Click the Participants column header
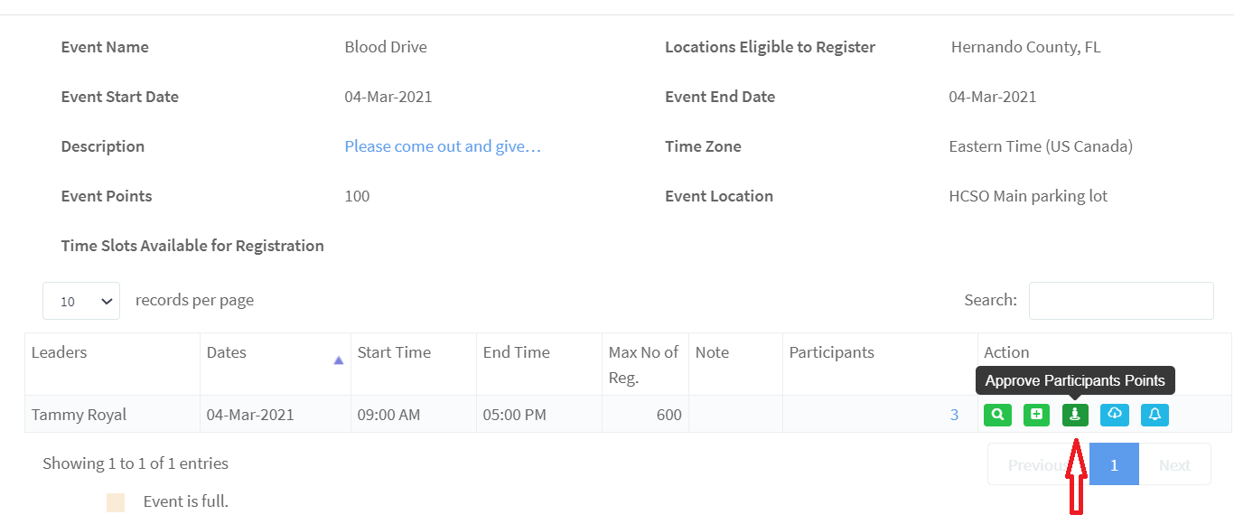Image resolution: width=1234 pixels, height=524 pixels. point(880,364)
